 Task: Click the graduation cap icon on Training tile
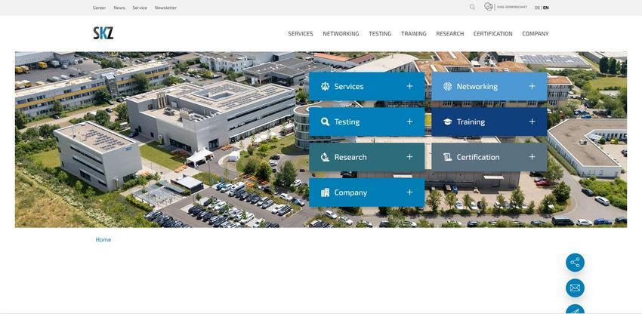click(447, 122)
